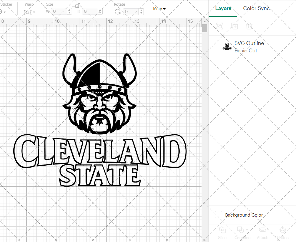The width and height of the screenshot is (296, 242).
Task: Toggle the rotate direction icon
Action: pos(117,12)
